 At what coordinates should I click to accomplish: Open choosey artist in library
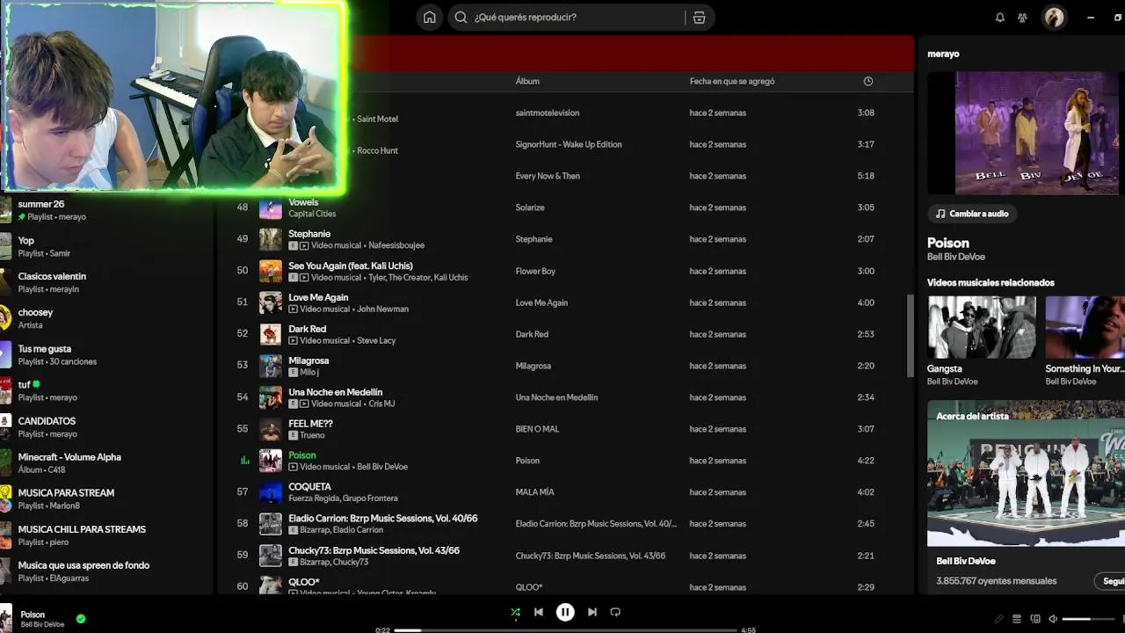(106, 318)
